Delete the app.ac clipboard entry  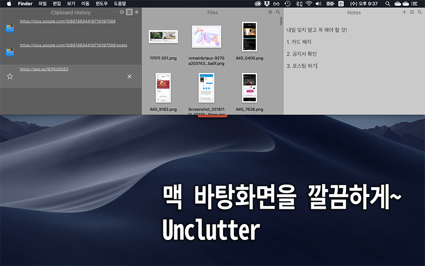(x=129, y=77)
